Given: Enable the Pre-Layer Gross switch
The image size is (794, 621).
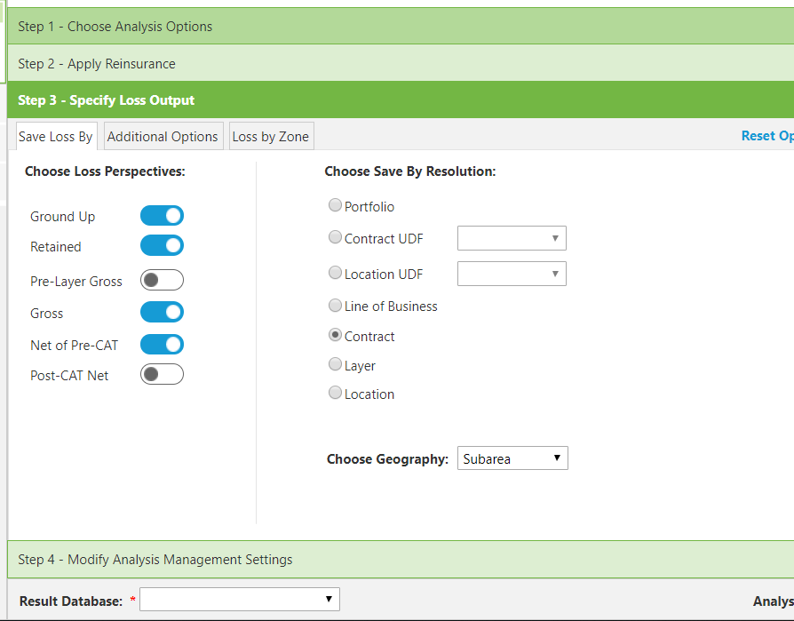Looking at the screenshot, I should click(x=162, y=280).
